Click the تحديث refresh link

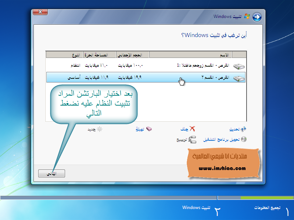pos(234,129)
